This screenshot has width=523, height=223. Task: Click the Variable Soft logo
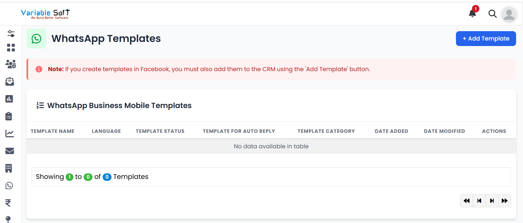45,14
